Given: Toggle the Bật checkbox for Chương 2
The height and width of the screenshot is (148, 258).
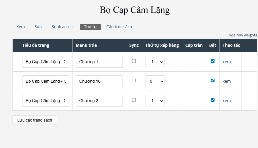Looking at the screenshot, I should coord(212,100).
